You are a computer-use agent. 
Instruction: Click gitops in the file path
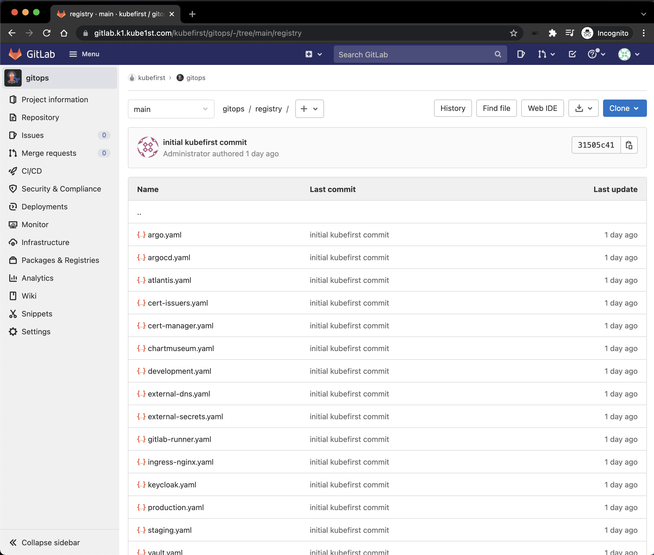click(x=233, y=109)
